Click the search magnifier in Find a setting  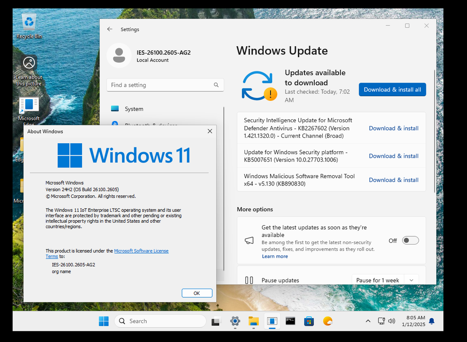pos(216,85)
